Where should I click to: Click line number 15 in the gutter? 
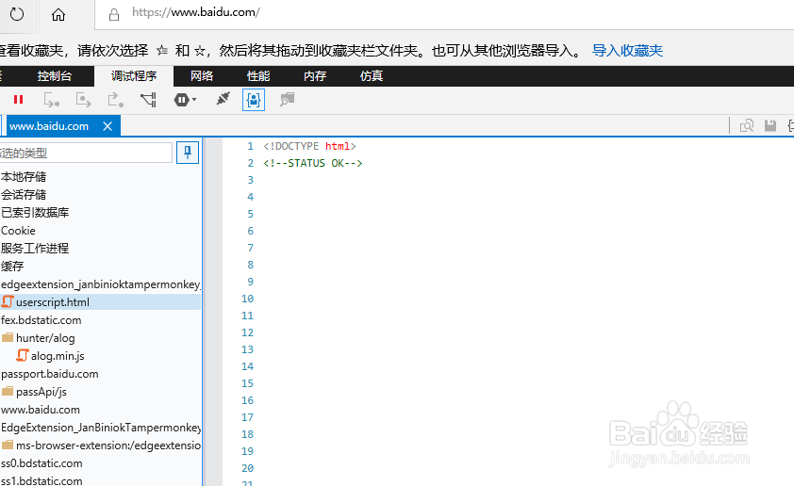[x=247, y=383]
